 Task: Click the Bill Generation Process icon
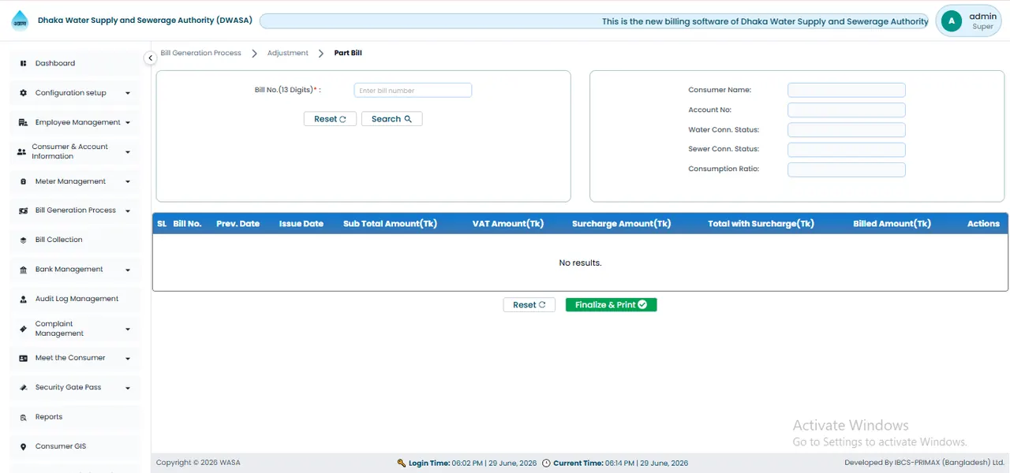pos(23,210)
